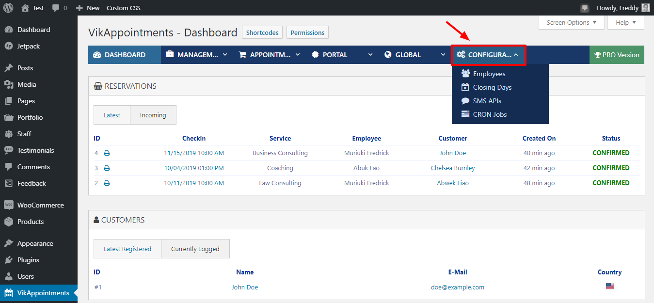Open WooCommerce in the sidebar
Screen dimensions: 654x303
(x=40, y=205)
